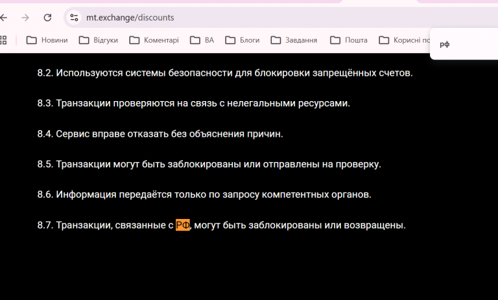Go forward with the forward arrow

pos(25,17)
